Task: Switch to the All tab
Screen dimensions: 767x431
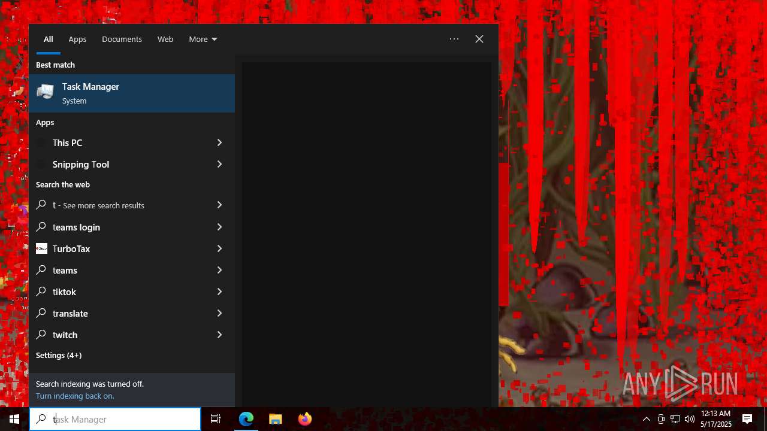Action: 49,39
